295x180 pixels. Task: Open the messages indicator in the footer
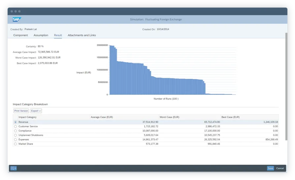tap(13, 168)
